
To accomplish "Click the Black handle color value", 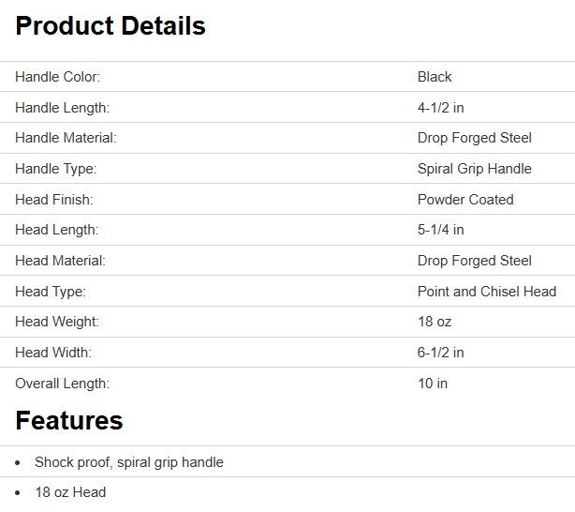I will point(435,77).
